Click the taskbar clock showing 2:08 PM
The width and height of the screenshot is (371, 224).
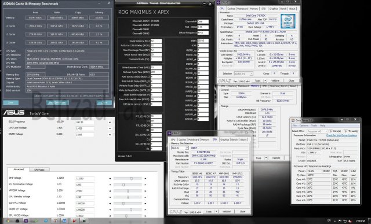click(x=361, y=221)
